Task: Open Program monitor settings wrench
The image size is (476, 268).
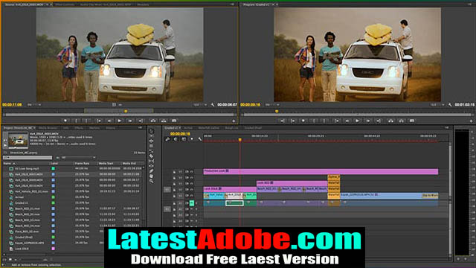Action: (450, 105)
